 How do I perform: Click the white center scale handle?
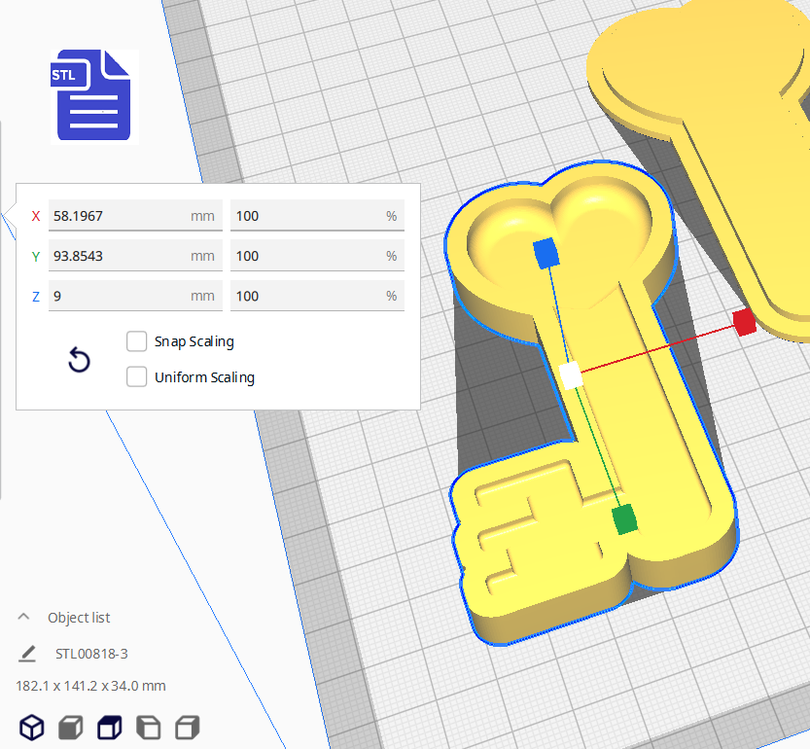pos(571,374)
